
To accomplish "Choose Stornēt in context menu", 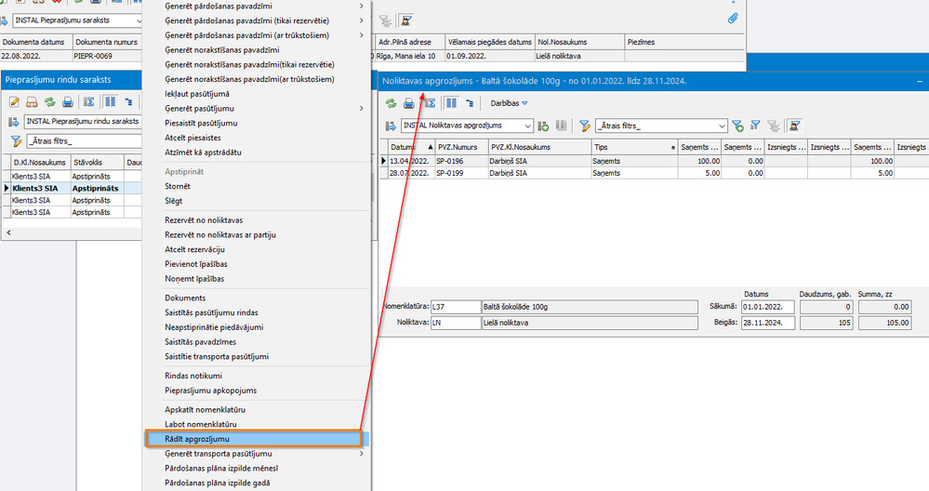I will coord(177,186).
